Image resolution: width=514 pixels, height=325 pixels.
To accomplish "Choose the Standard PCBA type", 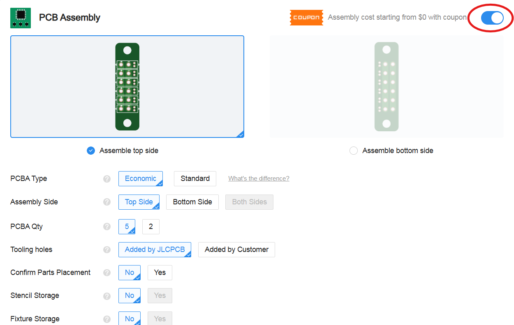I will tap(195, 179).
